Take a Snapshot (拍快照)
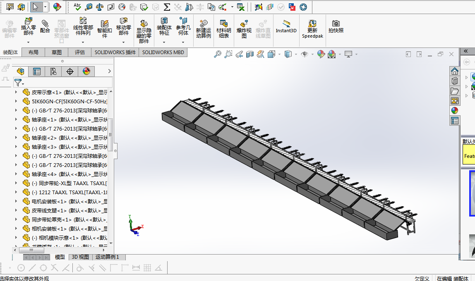Screen dimensions: 475x281 point(336,26)
